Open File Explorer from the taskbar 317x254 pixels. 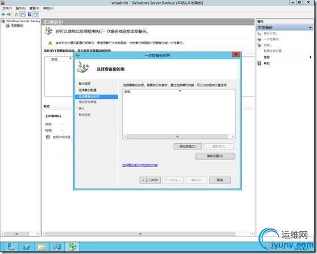(x=42, y=247)
